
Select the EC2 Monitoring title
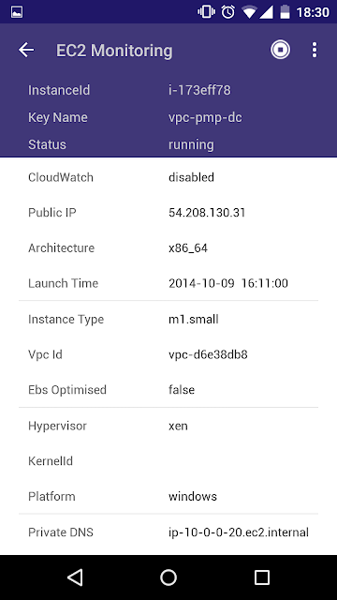114,51
